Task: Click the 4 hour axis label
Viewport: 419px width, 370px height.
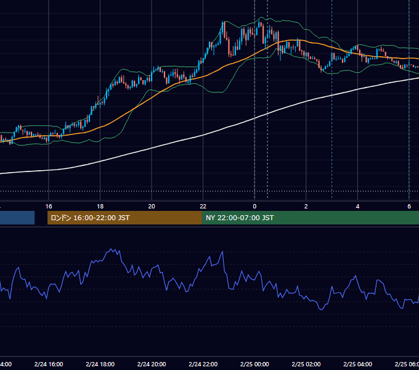Action: point(357,207)
